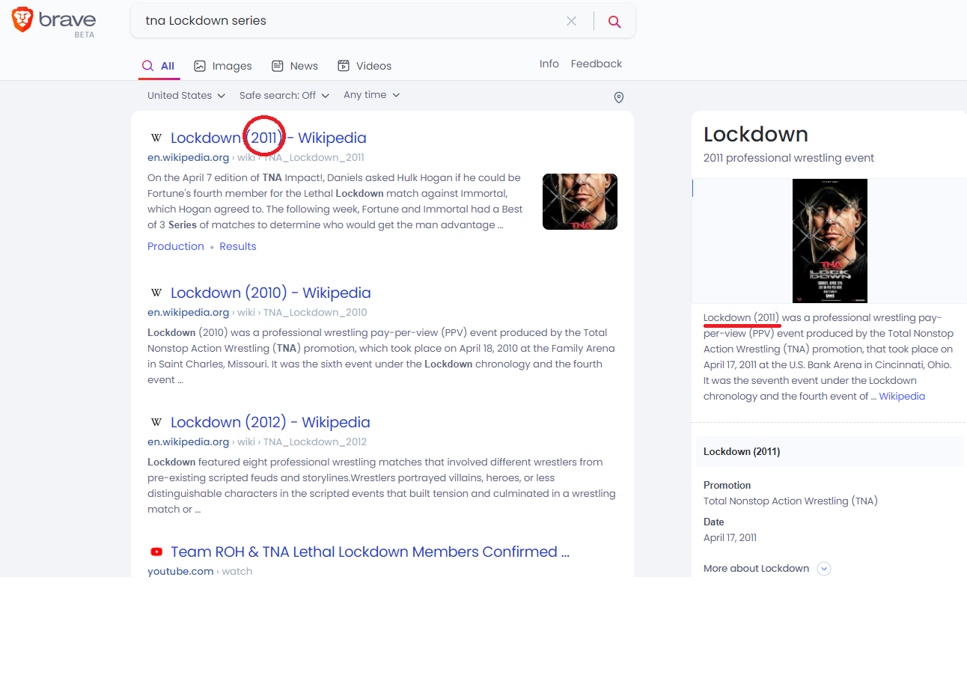Click Wikipedia favicon of Lockdown (2011) result
967x687 pixels.
click(156, 138)
